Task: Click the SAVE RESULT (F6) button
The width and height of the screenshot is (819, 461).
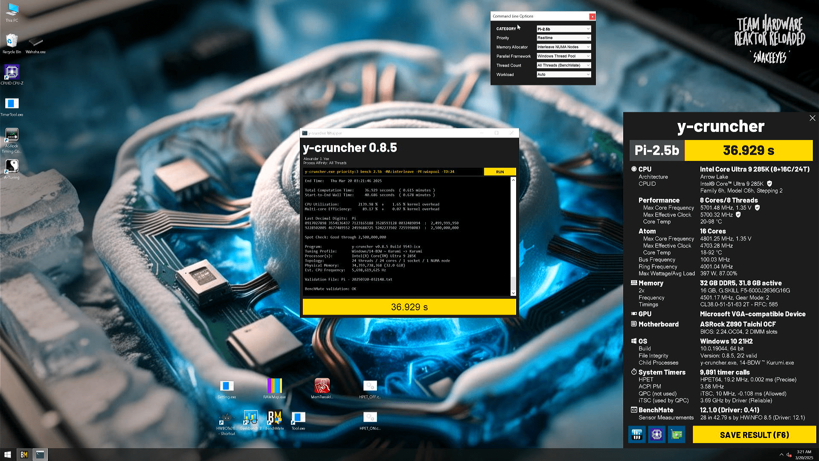Action: click(754, 435)
